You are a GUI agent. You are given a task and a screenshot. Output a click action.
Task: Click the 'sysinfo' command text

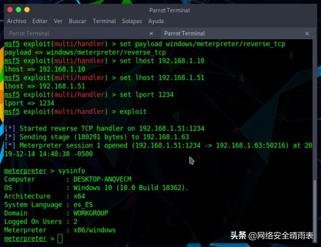tap(72, 171)
